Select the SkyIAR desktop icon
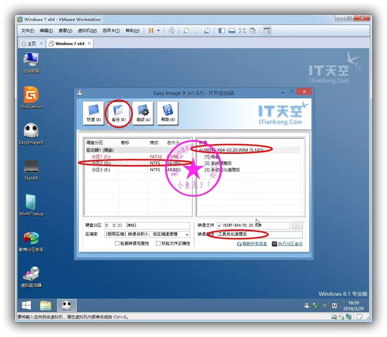The height and width of the screenshot is (337, 387). coord(31,169)
